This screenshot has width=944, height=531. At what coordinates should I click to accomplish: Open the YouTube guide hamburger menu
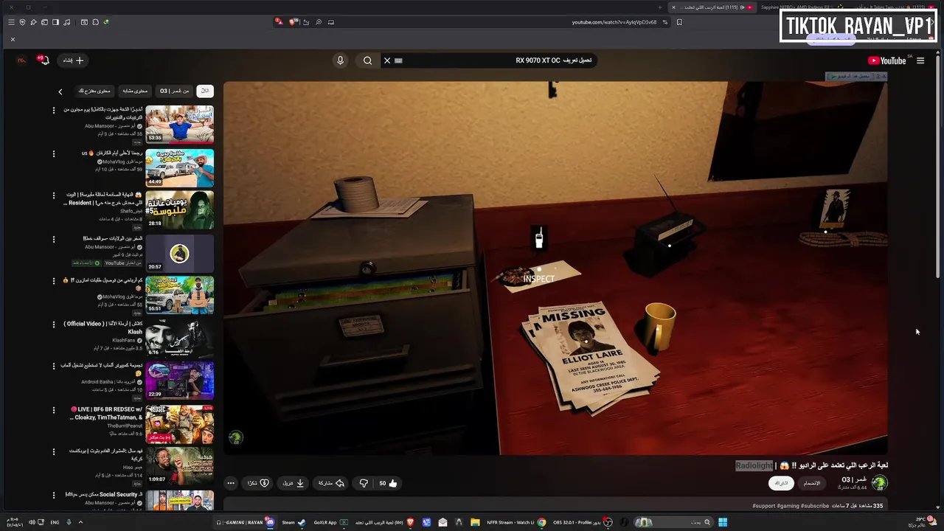920,60
